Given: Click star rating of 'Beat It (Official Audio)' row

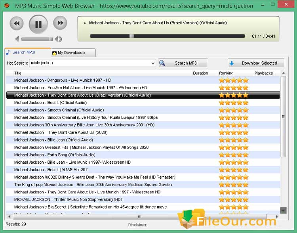Looking at the screenshot, I should click(234, 103).
